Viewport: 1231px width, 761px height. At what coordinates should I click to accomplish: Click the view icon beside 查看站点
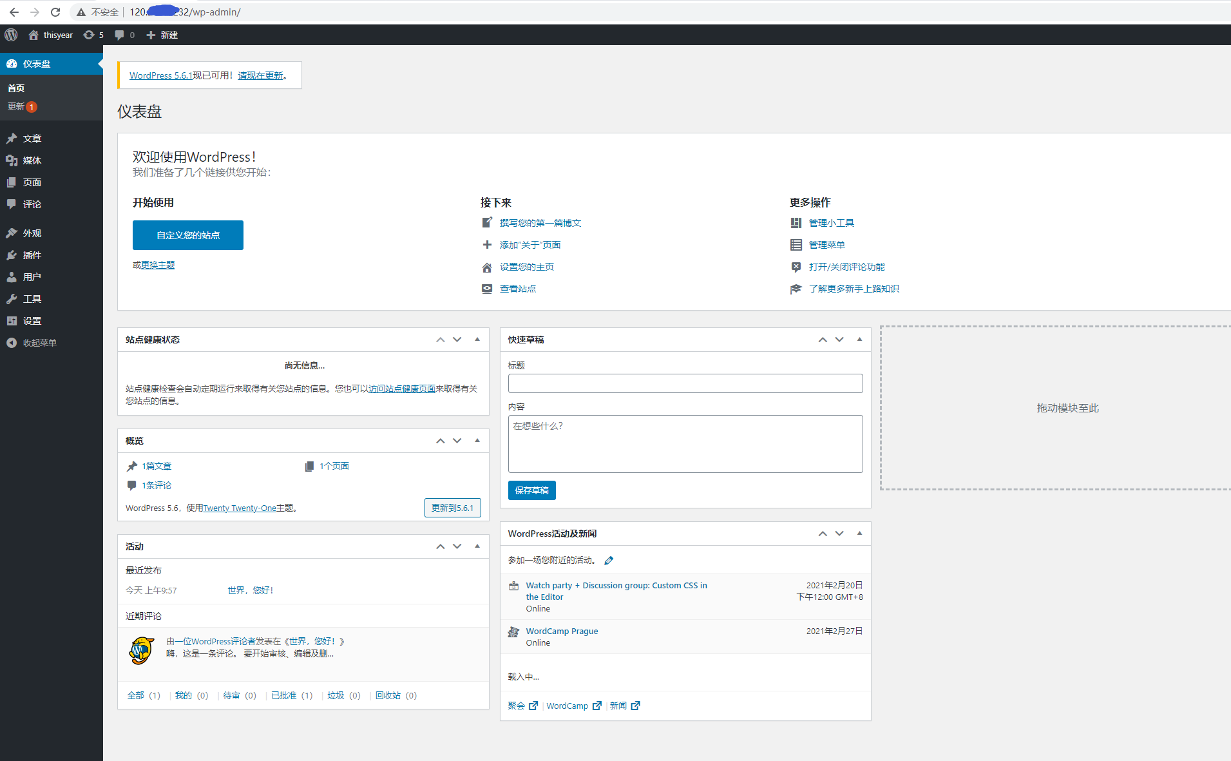[x=487, y=289]
